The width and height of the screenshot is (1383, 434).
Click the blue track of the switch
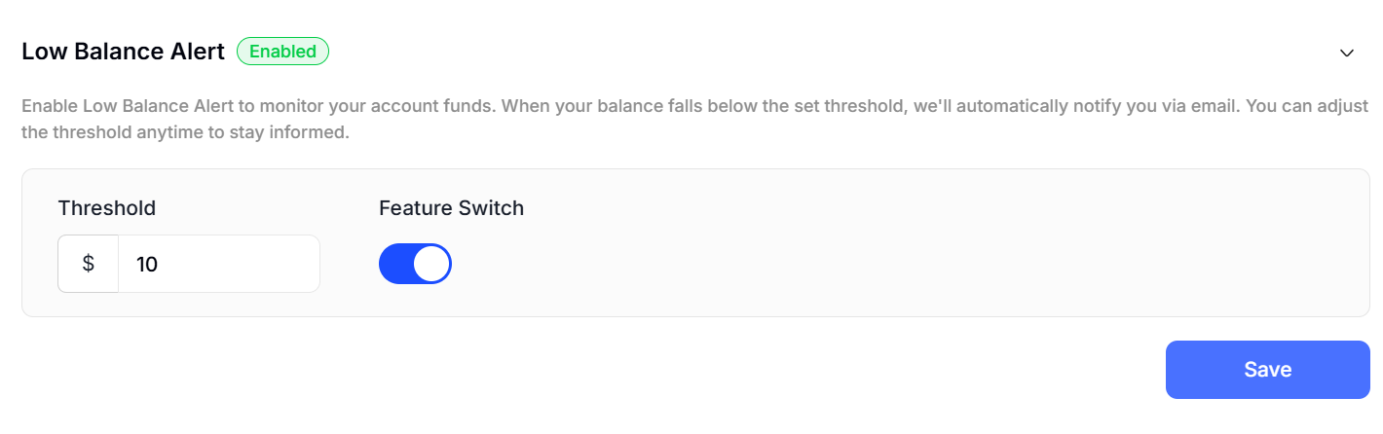click(395, 264)
